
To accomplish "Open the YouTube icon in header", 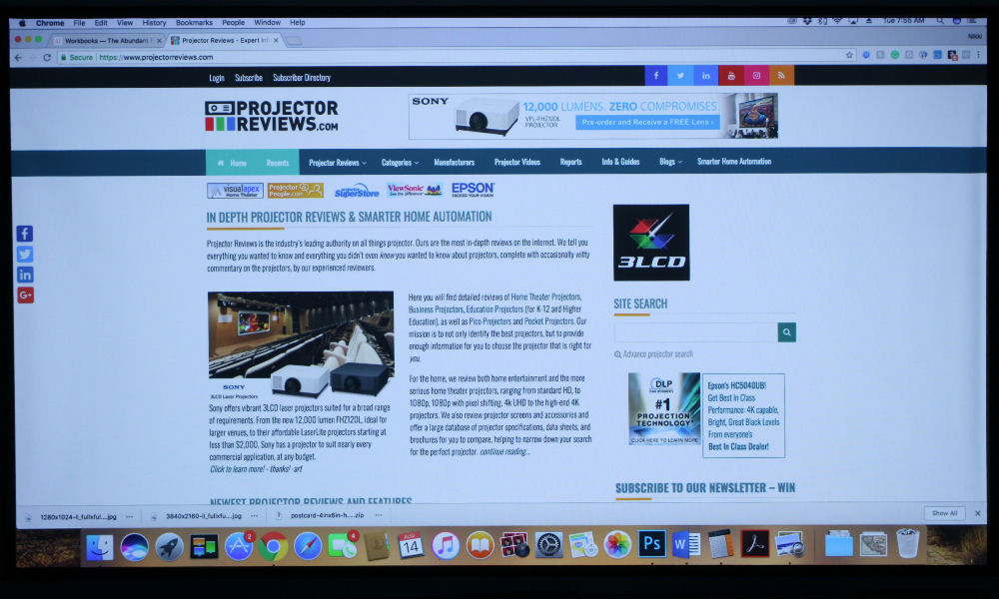I will [x=731, y=76].
